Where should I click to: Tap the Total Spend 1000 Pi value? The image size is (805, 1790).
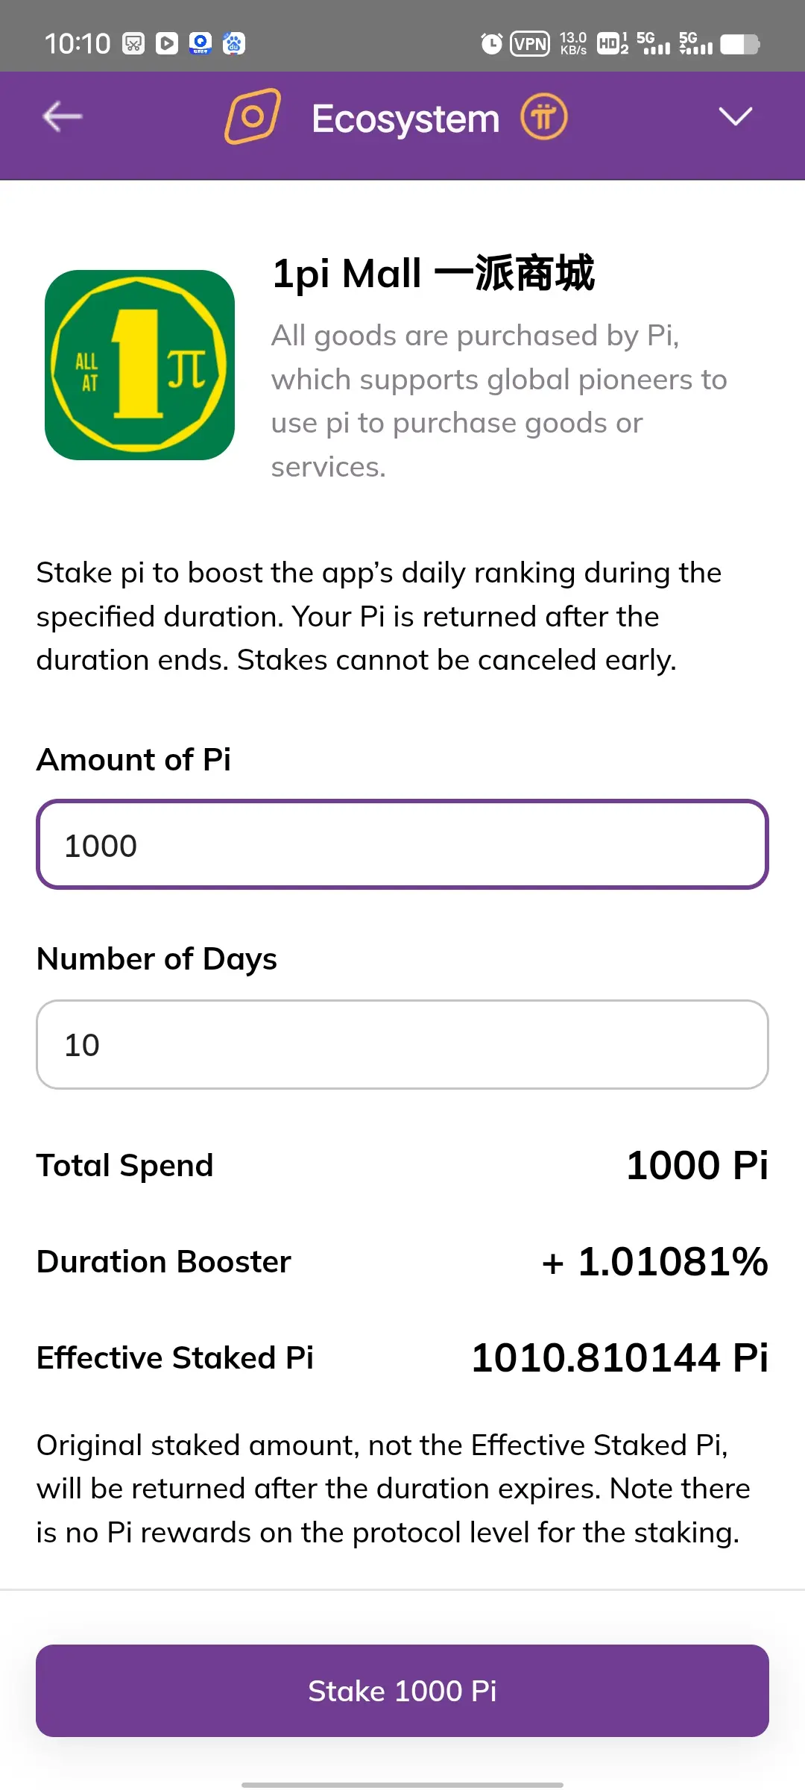(697, 1165)
